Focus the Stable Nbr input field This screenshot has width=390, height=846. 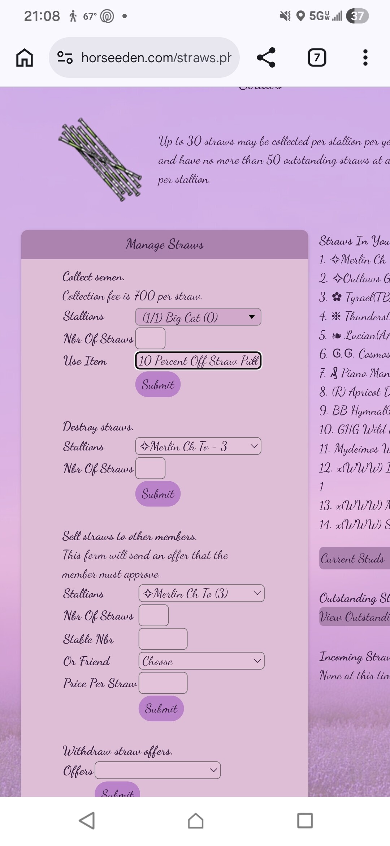click(x=163, y=639)
